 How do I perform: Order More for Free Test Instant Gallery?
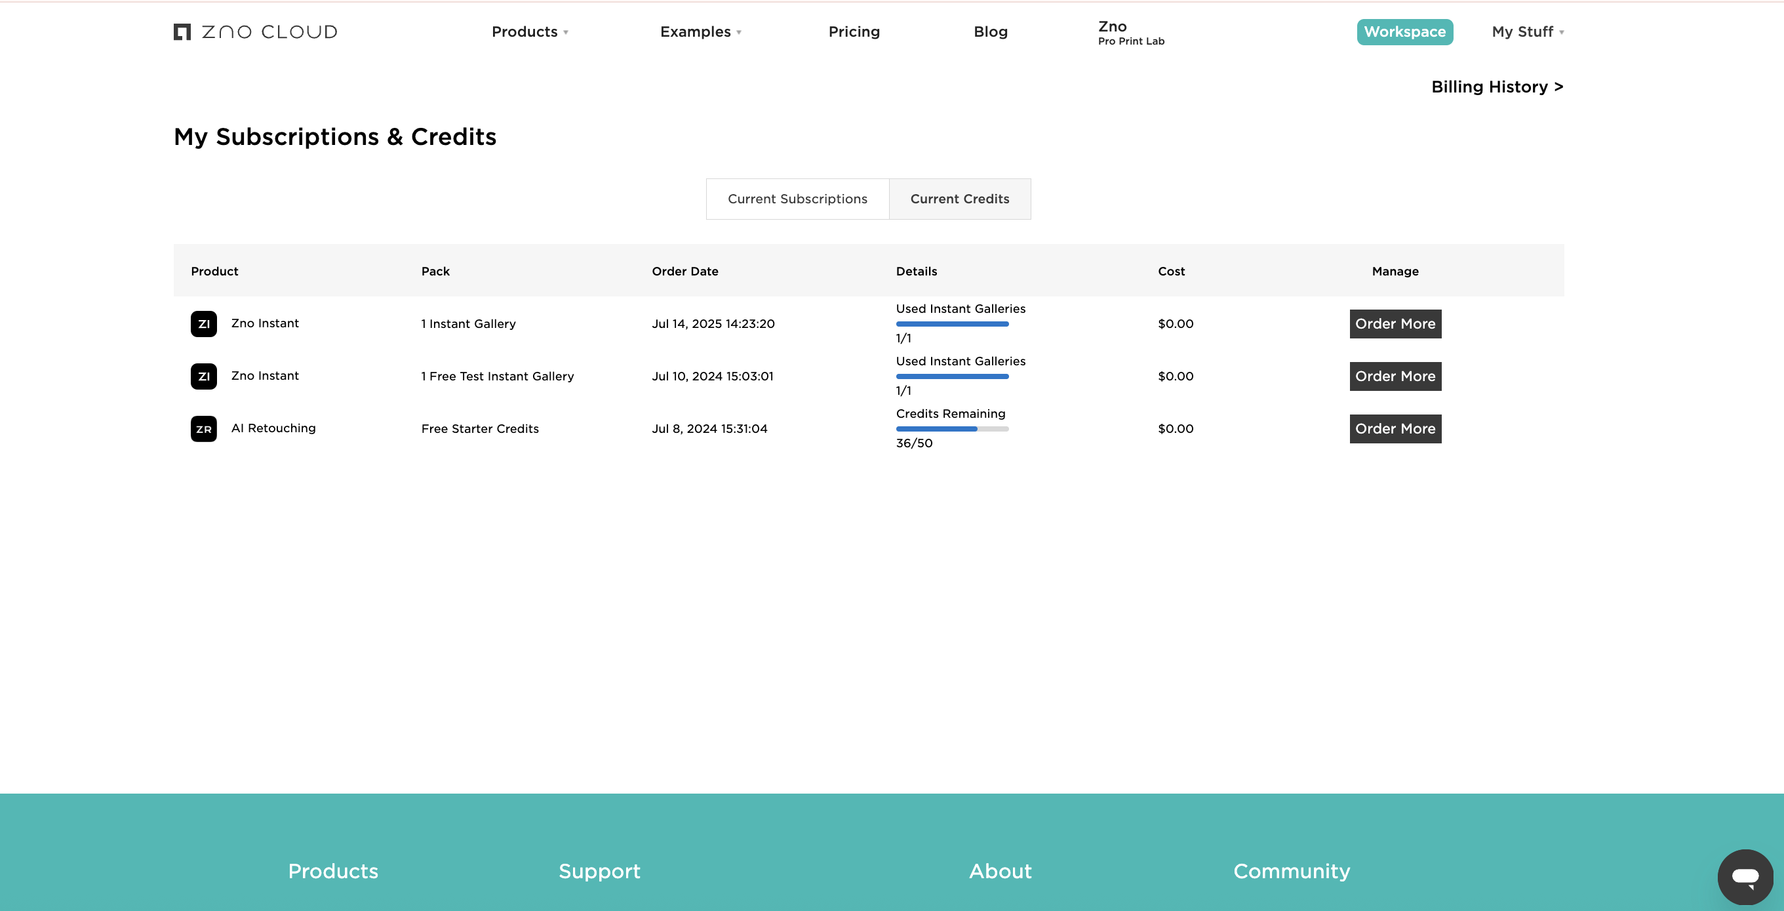point(1395,376)
